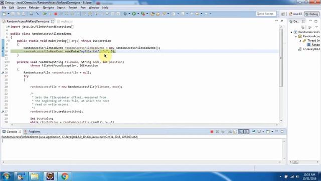The width and height of the screenshot is (321, 181).
Task: Open the Run menu
Action: click(83, 8)
